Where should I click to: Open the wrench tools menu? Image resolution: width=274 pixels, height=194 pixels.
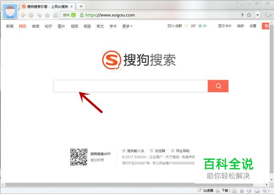(268, 15)
